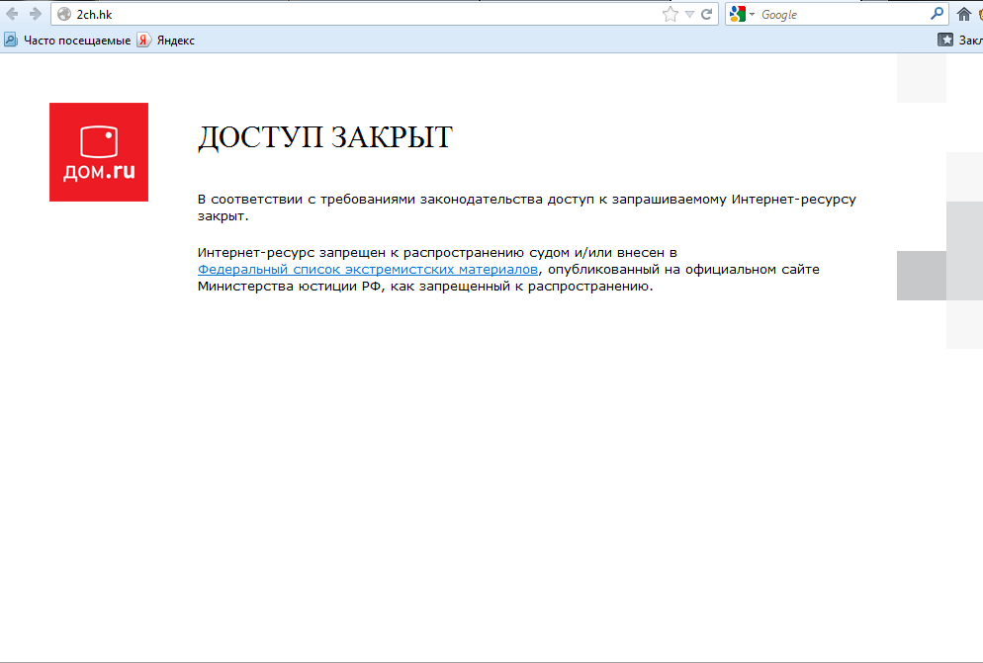Screen dimensions: 983x663
Task: Click the browser Forward arrow
Action: (36, 14)
